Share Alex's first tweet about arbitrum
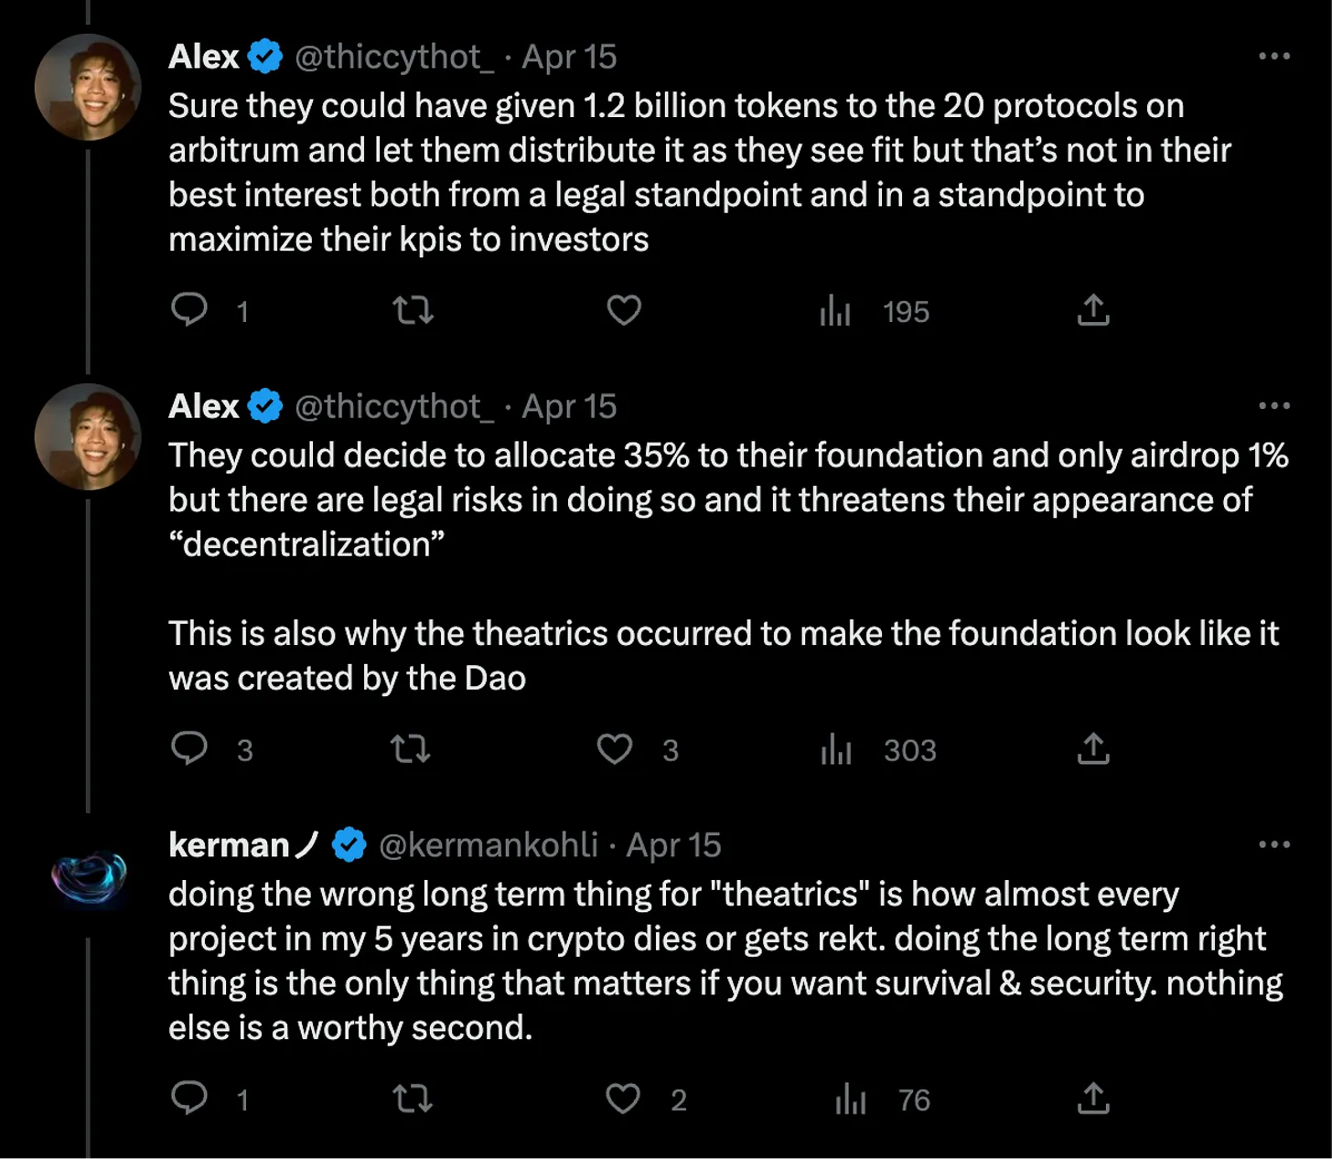1332x1159 pixels. tap(1093, 311)
